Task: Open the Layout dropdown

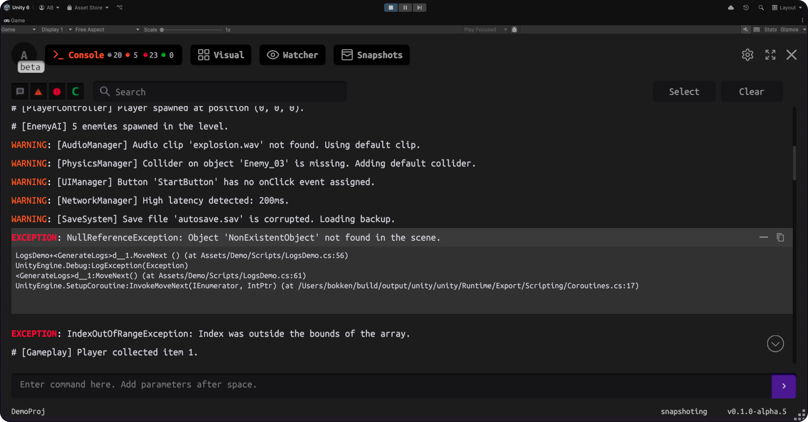Action: coord(787,8)
